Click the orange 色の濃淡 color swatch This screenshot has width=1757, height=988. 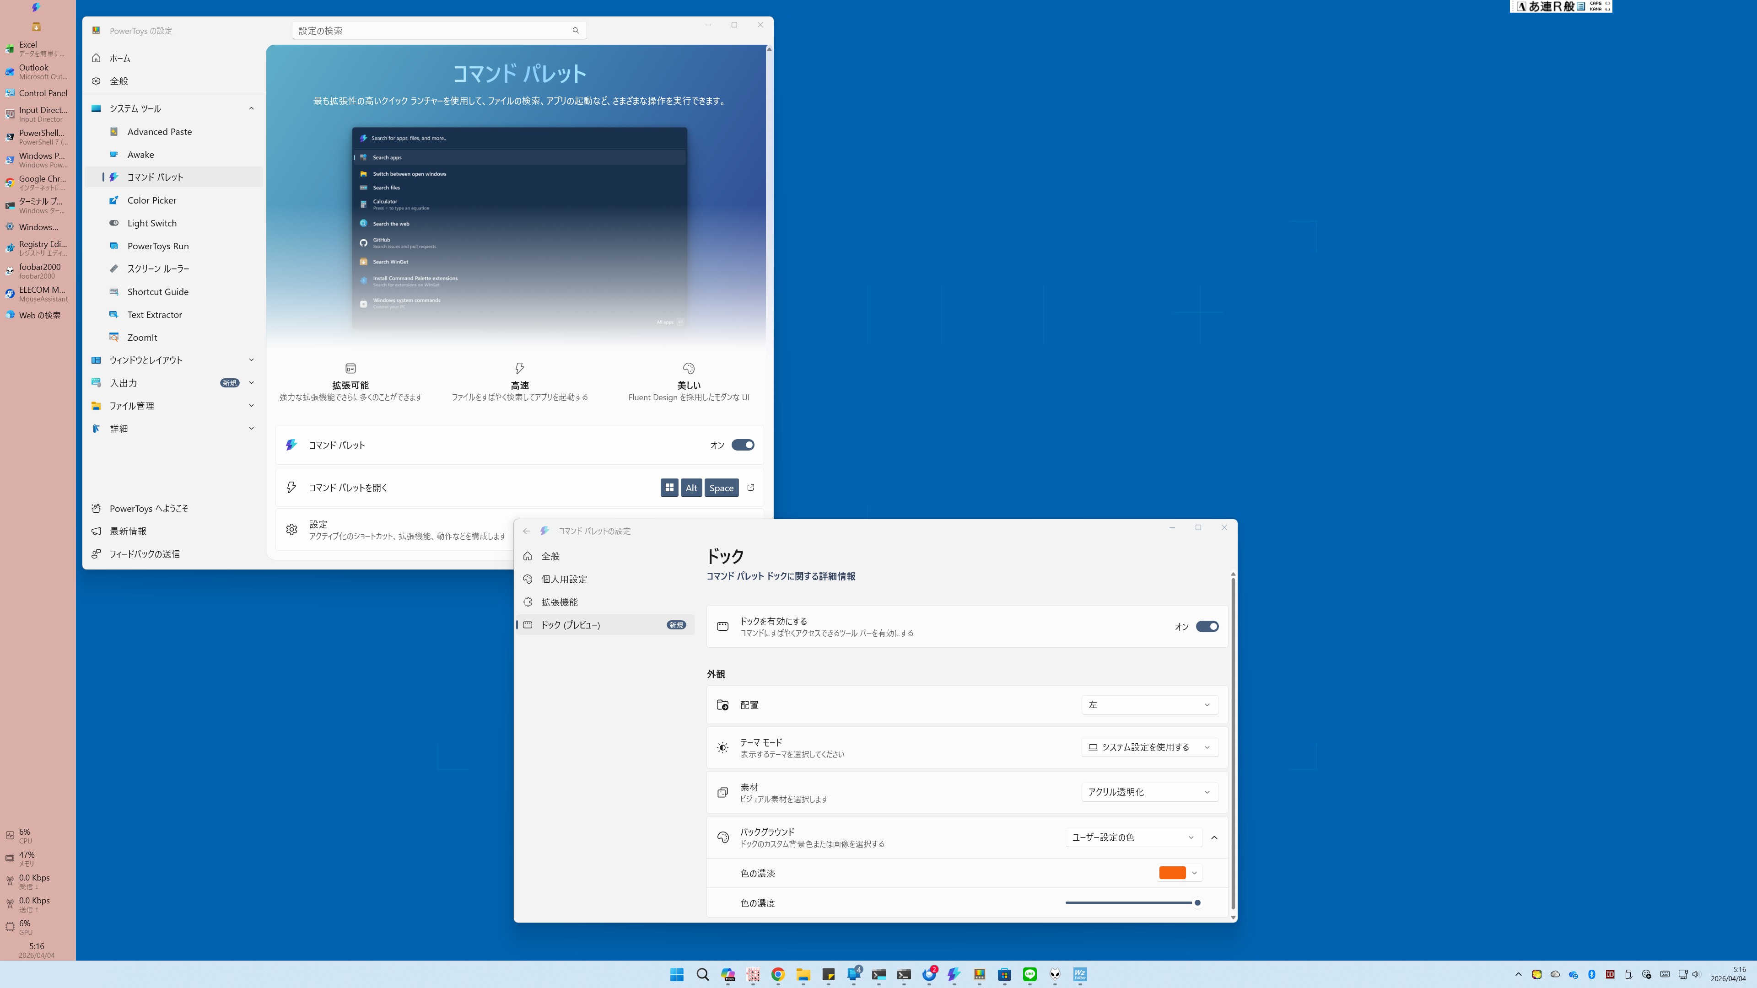tap(1172, 873)
